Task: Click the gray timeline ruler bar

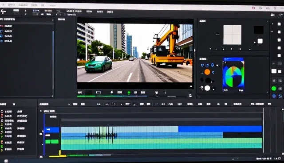Action: pyautogui.click(x=162, y=120)
